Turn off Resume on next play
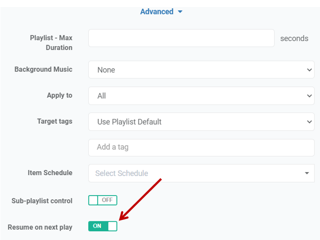 (x=102, y=226)
